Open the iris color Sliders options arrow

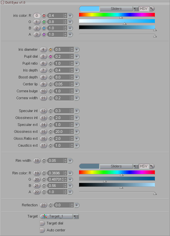136,9
